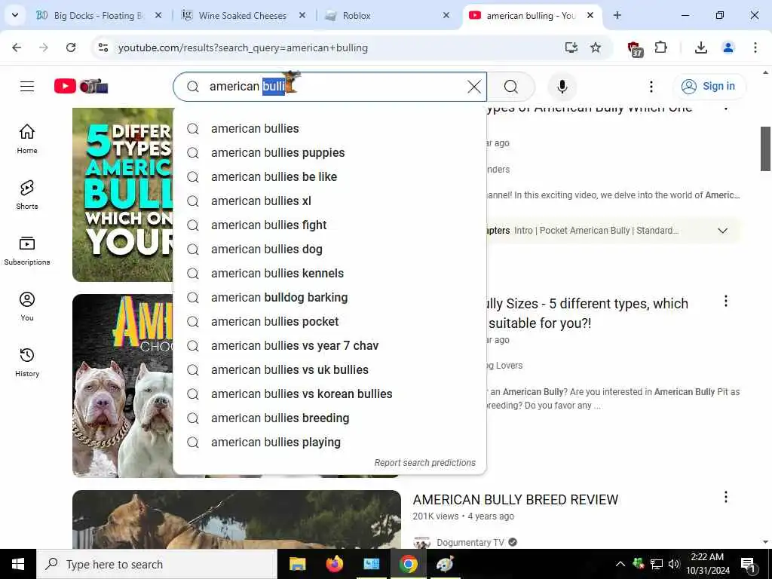The width and height of the screenshot is (772, 579).
Task: Switch to the Roblox tab
Action: tap(388, 16)
